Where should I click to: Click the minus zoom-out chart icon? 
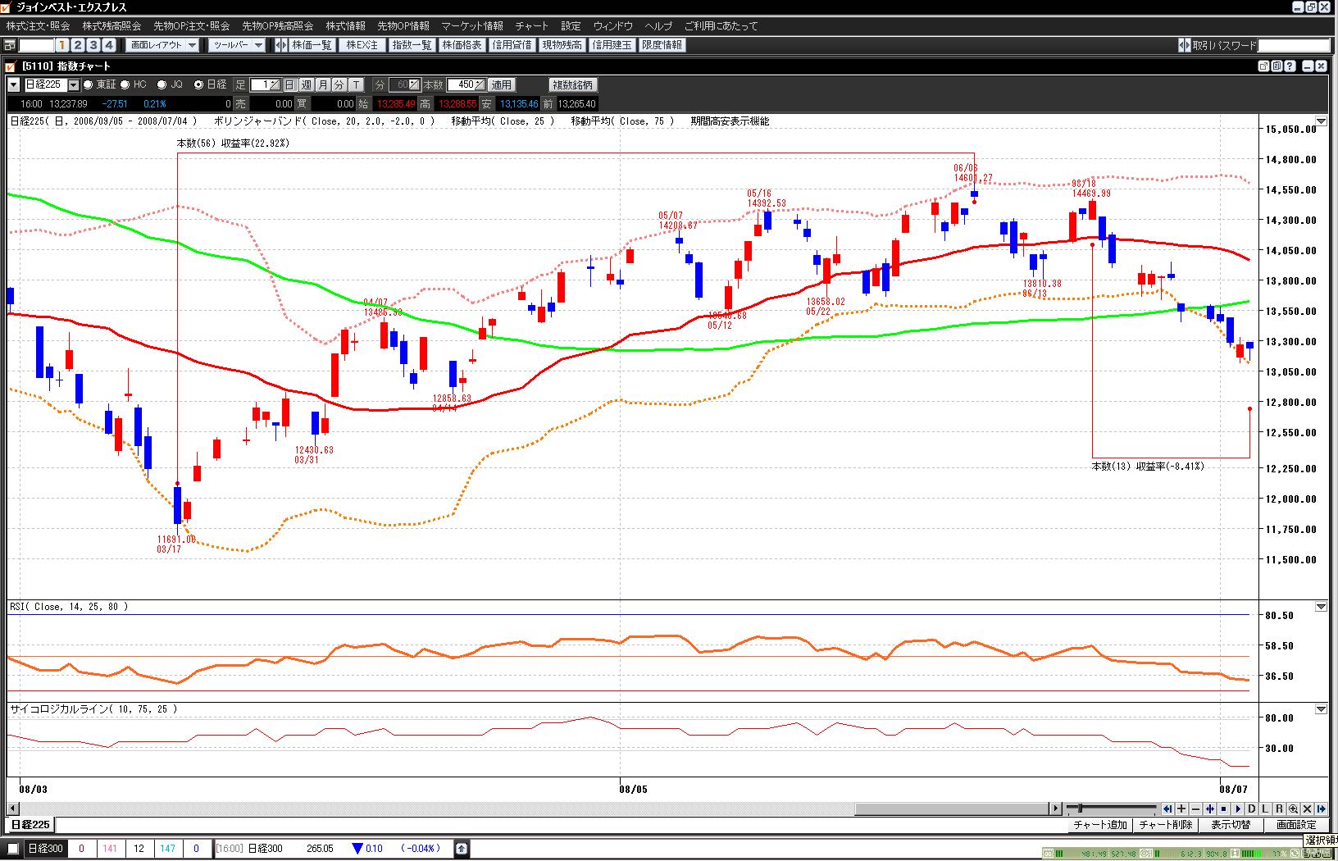[1195, 809]
